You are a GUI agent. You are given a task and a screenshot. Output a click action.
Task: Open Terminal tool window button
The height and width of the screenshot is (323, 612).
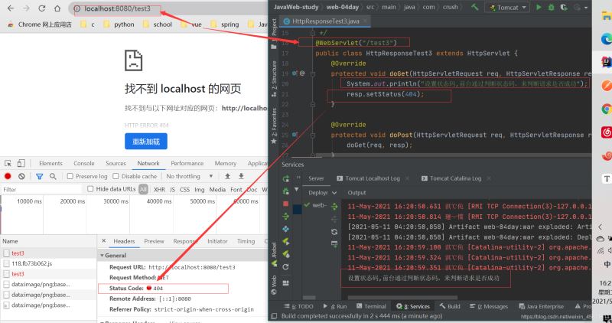point(371,306)
